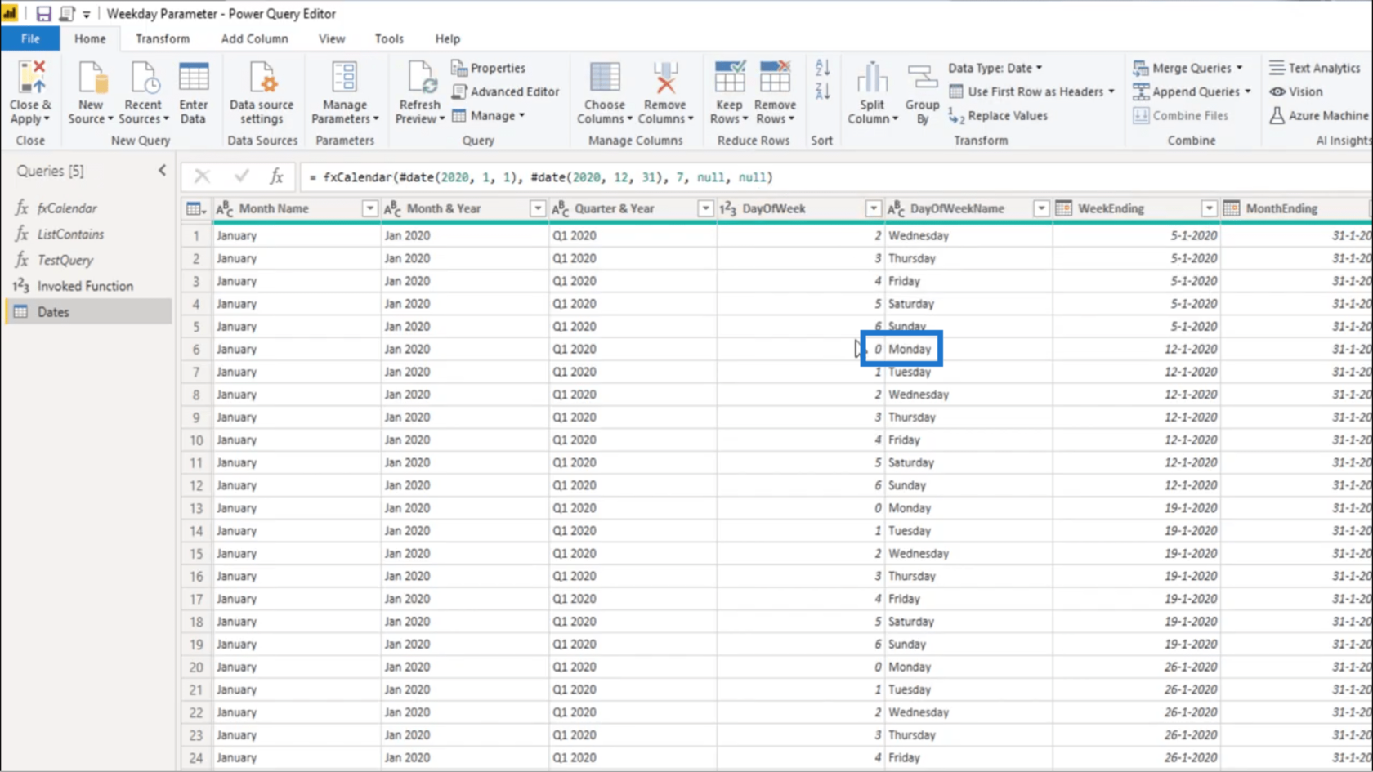Switch to the Tools tab

point(389,38)
